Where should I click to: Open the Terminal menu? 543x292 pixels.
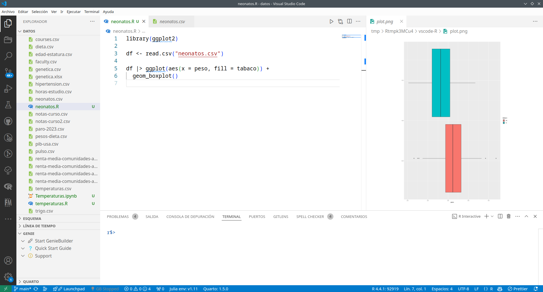coord(92,12)
